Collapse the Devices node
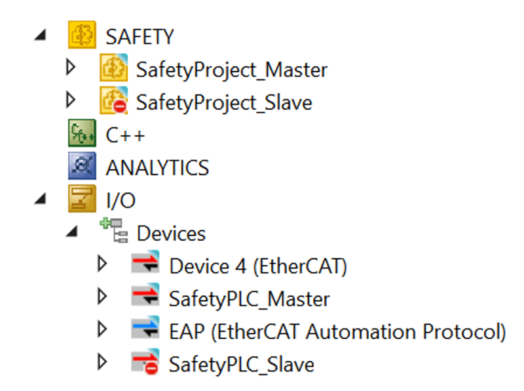524x391 pixels. pos(72,232)
